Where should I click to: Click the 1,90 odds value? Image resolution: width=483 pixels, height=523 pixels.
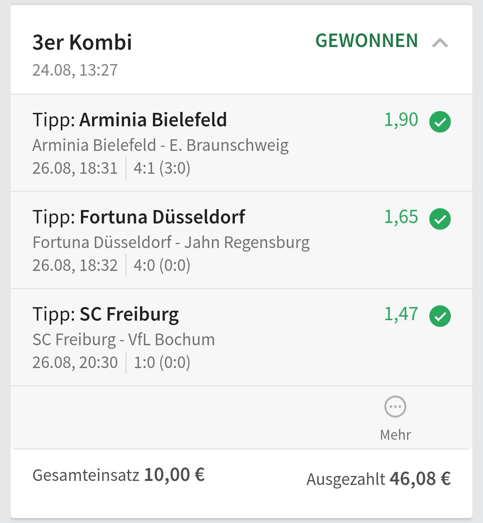[401, 120]
